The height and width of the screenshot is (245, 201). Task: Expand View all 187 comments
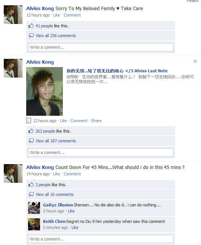56,141
